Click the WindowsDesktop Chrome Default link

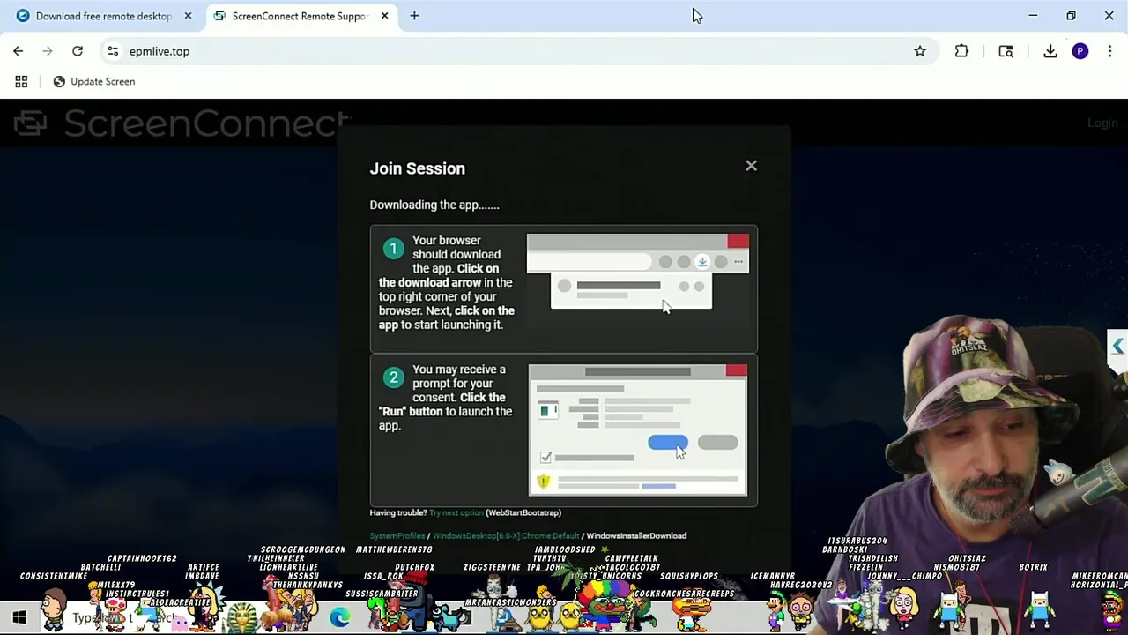[506, 535]
